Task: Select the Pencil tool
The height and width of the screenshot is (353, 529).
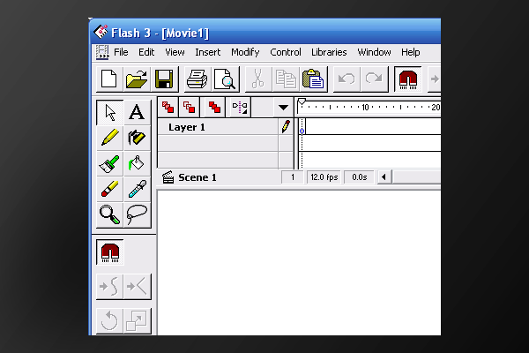Action: point(109,138)
